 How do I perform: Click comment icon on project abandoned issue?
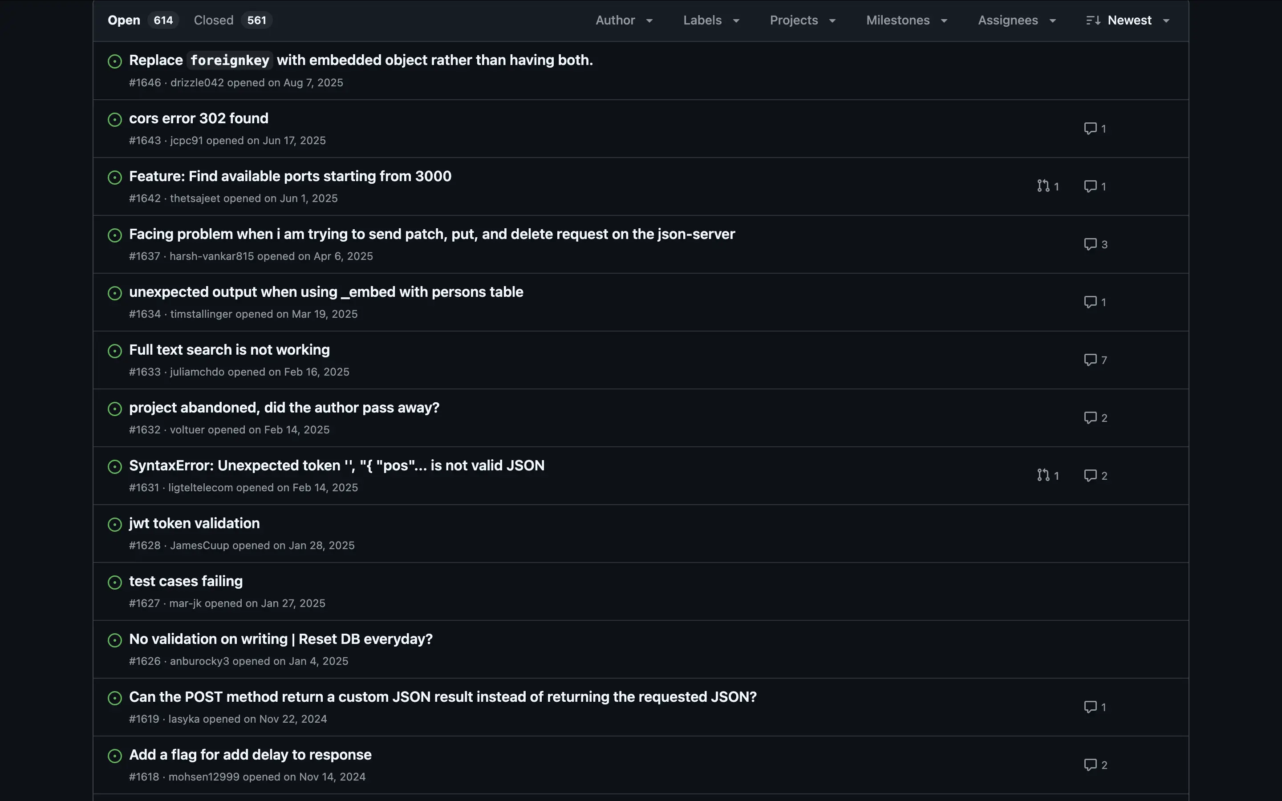(1090, 418)
